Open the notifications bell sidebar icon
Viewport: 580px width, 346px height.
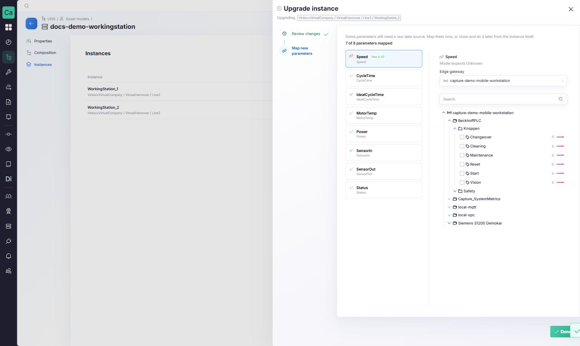[x=8, y=256]
